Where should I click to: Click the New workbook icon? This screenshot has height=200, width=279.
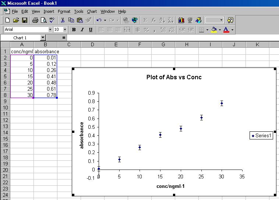tap(7, 20)
